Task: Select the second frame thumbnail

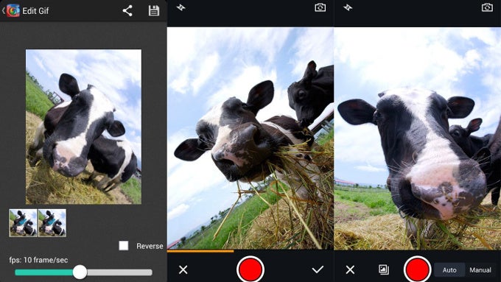Action: tap(52, 223)
